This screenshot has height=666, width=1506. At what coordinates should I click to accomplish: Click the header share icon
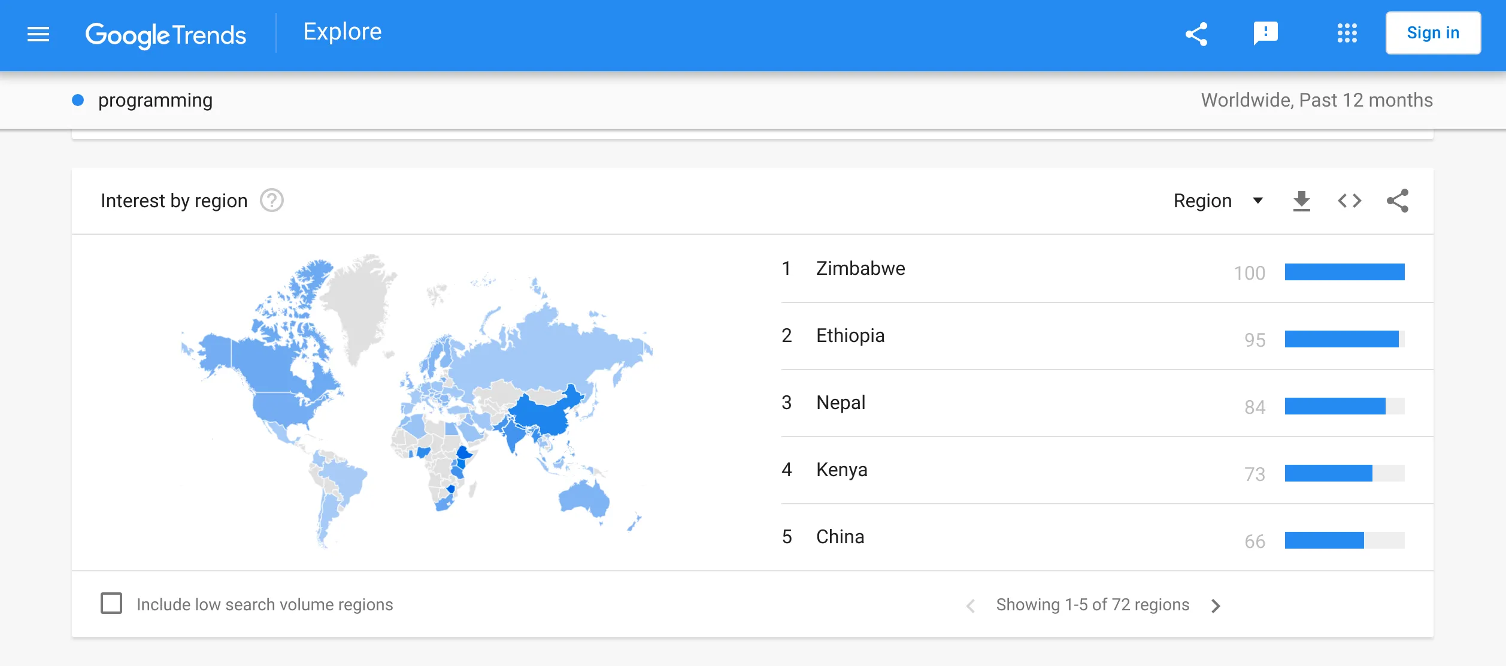[1196, 34]
